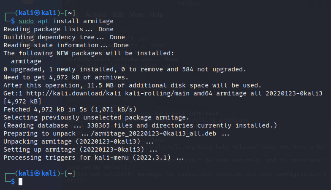Click the dollar sign on the bottom prompt
The width and height of the screenshot is (331, 190).
click(13, 182)
